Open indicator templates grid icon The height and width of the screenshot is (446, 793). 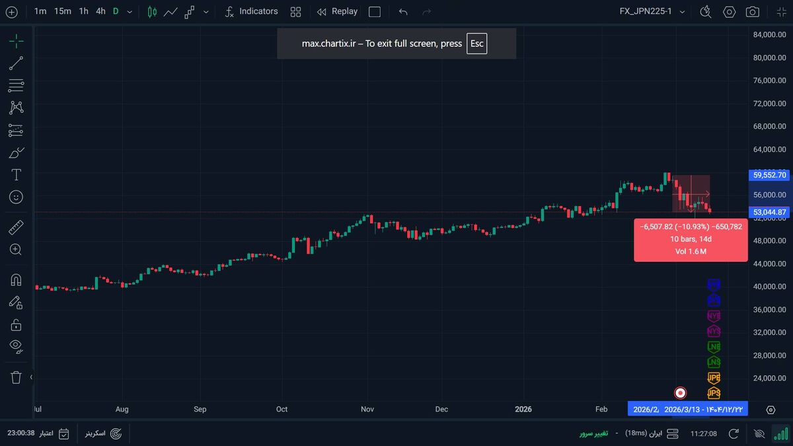pyautogui.click(x=295, y=12)
